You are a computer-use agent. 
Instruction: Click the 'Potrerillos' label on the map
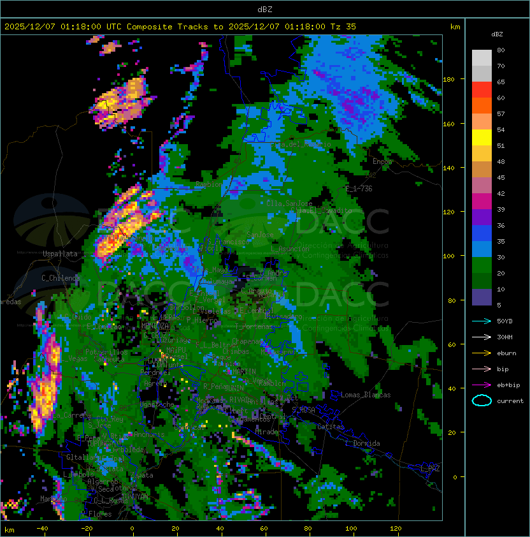(x=106, y=352)
